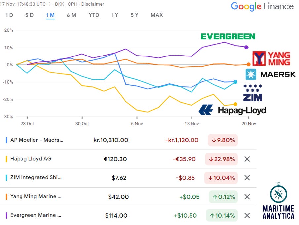Click the 20% y-axis label
The height and width of the screenshot is (225, 299).
click(x=9, y=30)
